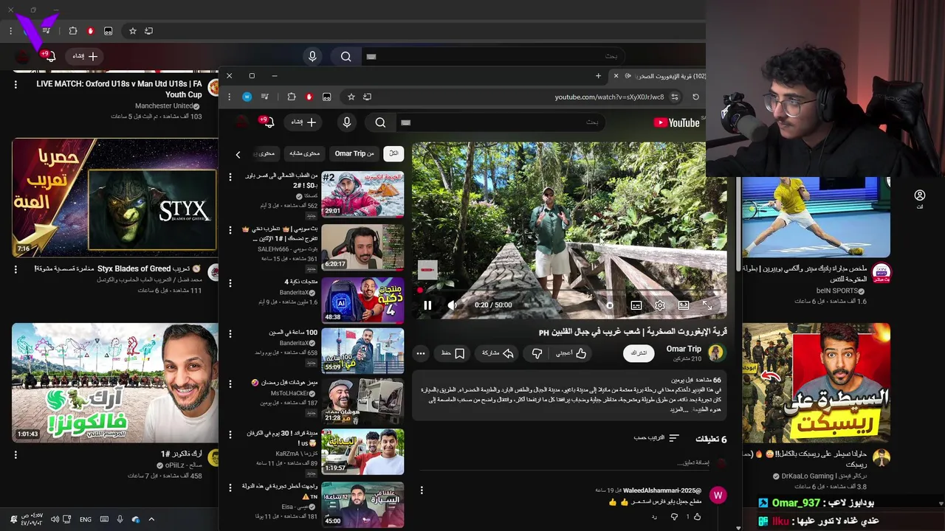Play the منتجات ذكية 48:38 thumbnail
Image resolution: width=945 pixels, height=531 pixels.
click(362, 300)
